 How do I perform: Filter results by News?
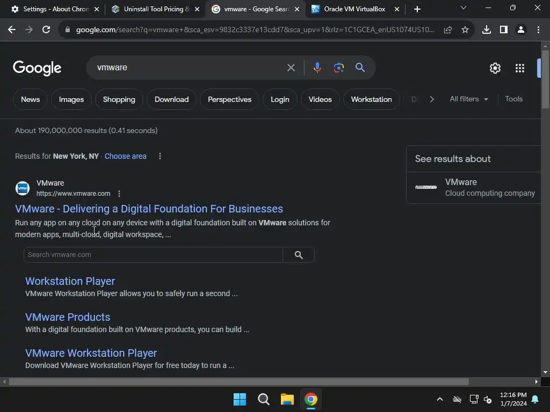click(x=30, y=99)
